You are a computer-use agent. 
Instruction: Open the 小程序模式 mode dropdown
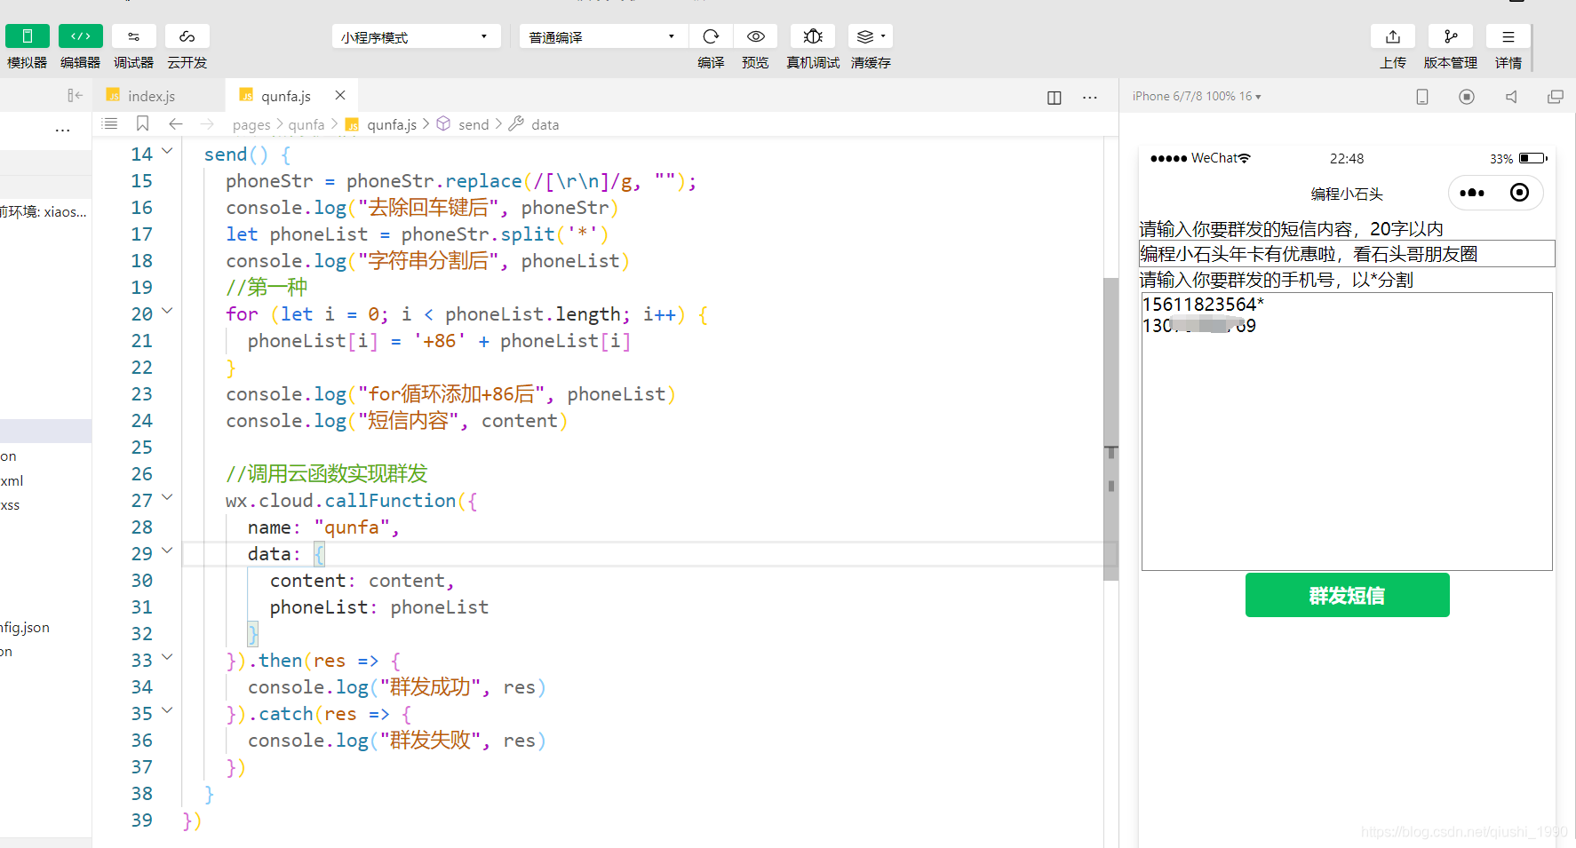[416, 37]
